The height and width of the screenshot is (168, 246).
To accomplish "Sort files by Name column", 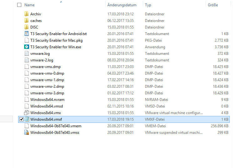I will [30, 5].
